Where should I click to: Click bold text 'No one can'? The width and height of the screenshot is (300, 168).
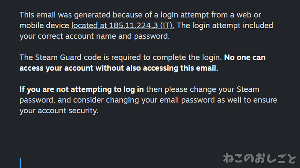[245, 58]
